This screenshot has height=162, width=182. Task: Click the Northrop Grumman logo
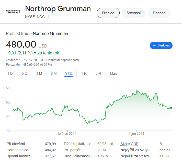(x=13, y=11)
